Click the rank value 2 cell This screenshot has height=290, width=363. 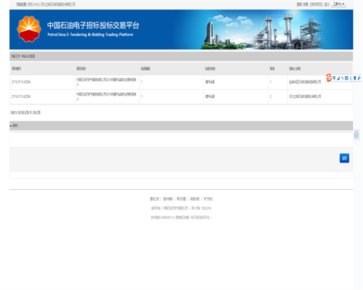[271, 96]
